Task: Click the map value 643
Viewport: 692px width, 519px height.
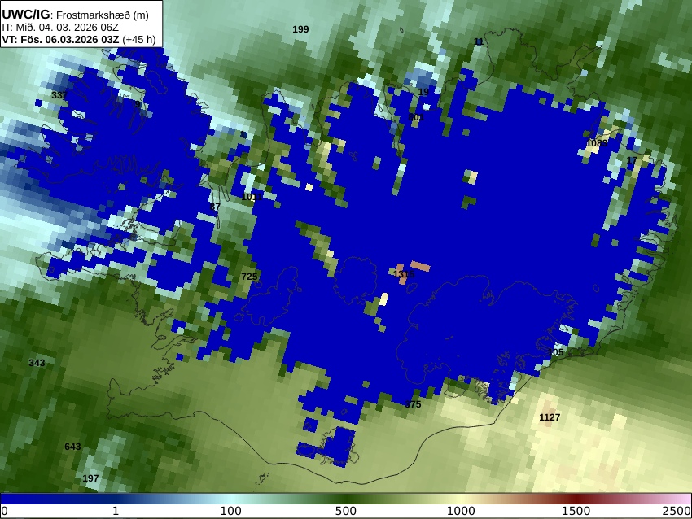Action: coord(72,447)
